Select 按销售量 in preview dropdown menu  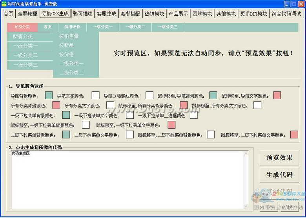(x=69, y=36)
